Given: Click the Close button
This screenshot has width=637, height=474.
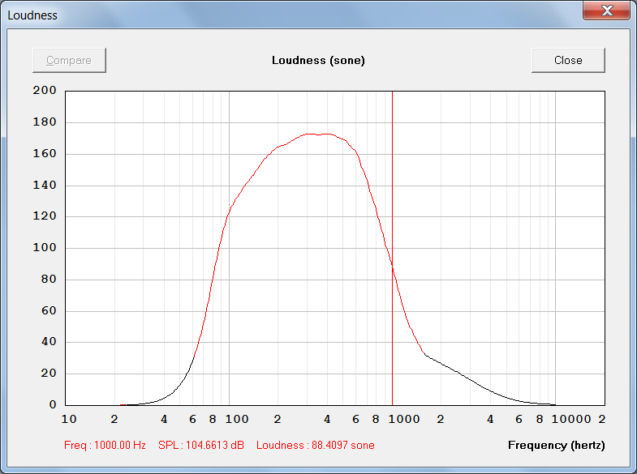Looking at the screenshot, I should coord(568,61).
